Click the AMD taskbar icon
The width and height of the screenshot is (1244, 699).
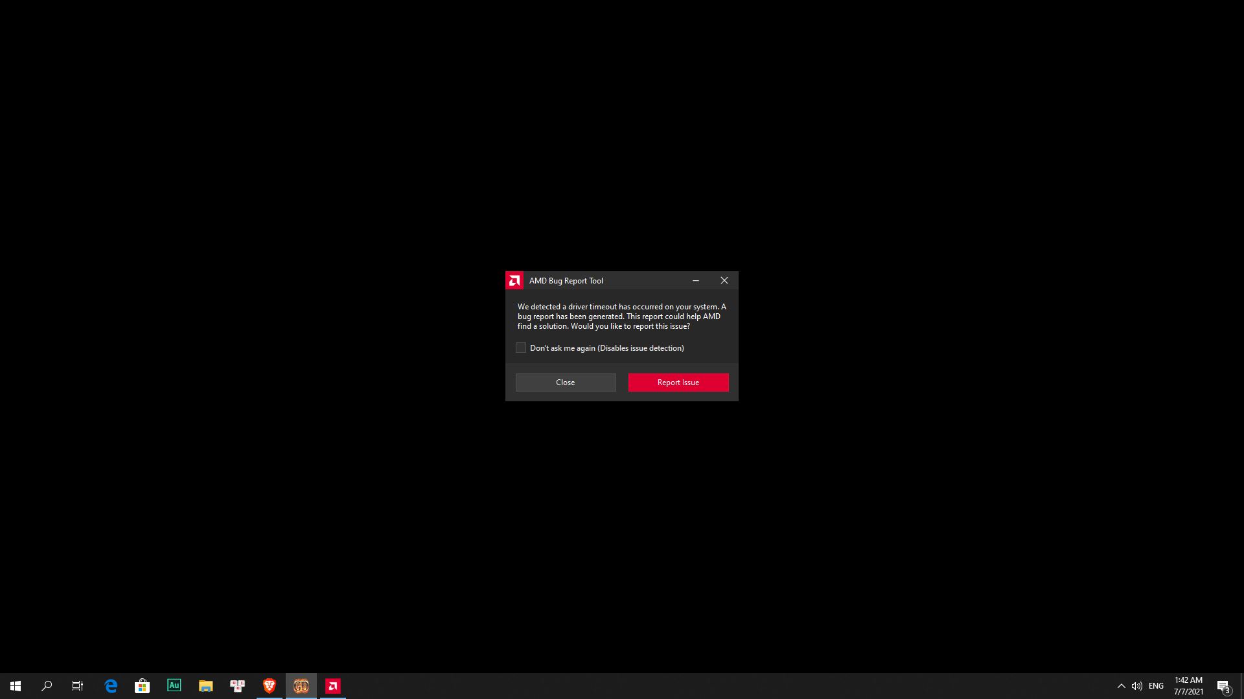coord(333,686)
